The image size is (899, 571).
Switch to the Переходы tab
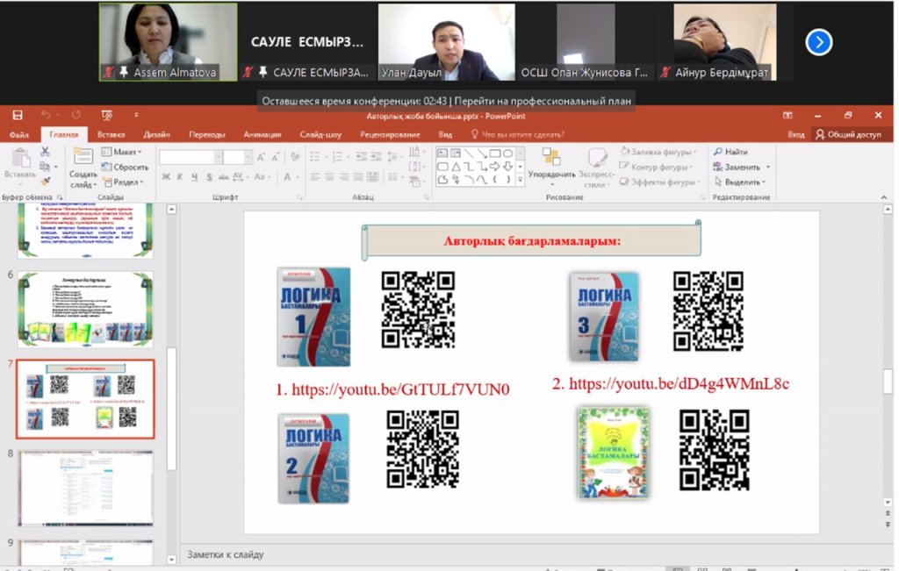point(207,134)
